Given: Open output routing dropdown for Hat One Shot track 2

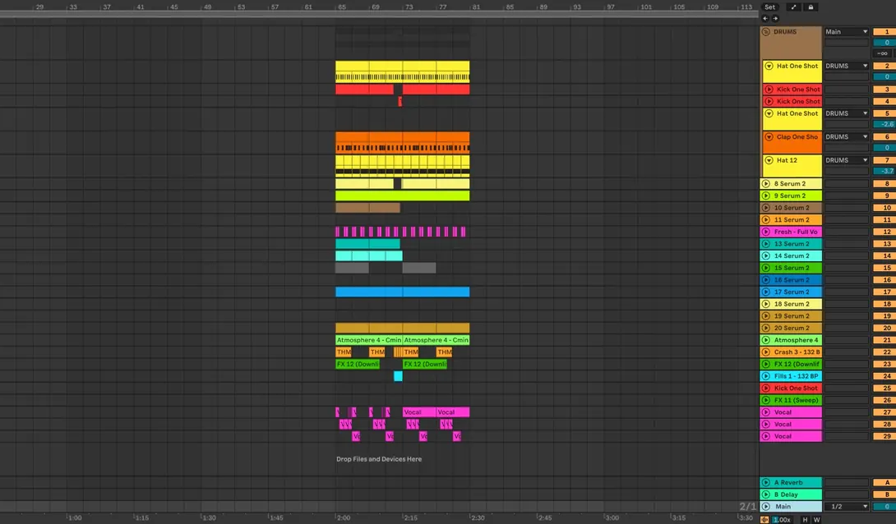Looking at the screenshot, I should tap(847, 67).
